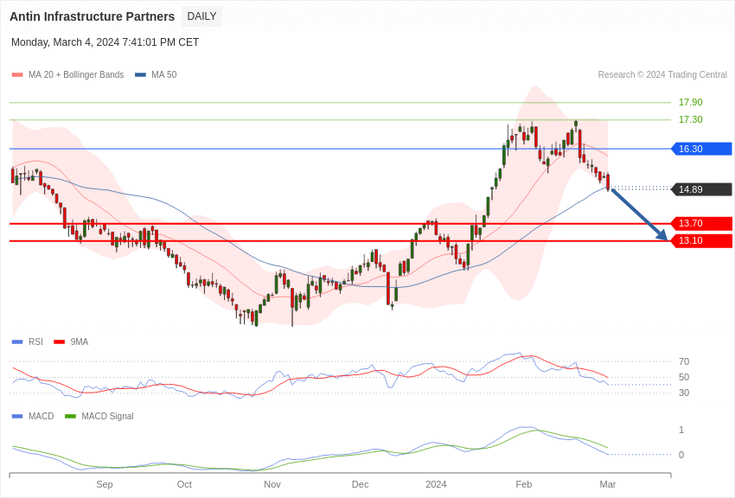Select the dark 14.89 current price tag
The image size is (735, 498).
point(701,189)
